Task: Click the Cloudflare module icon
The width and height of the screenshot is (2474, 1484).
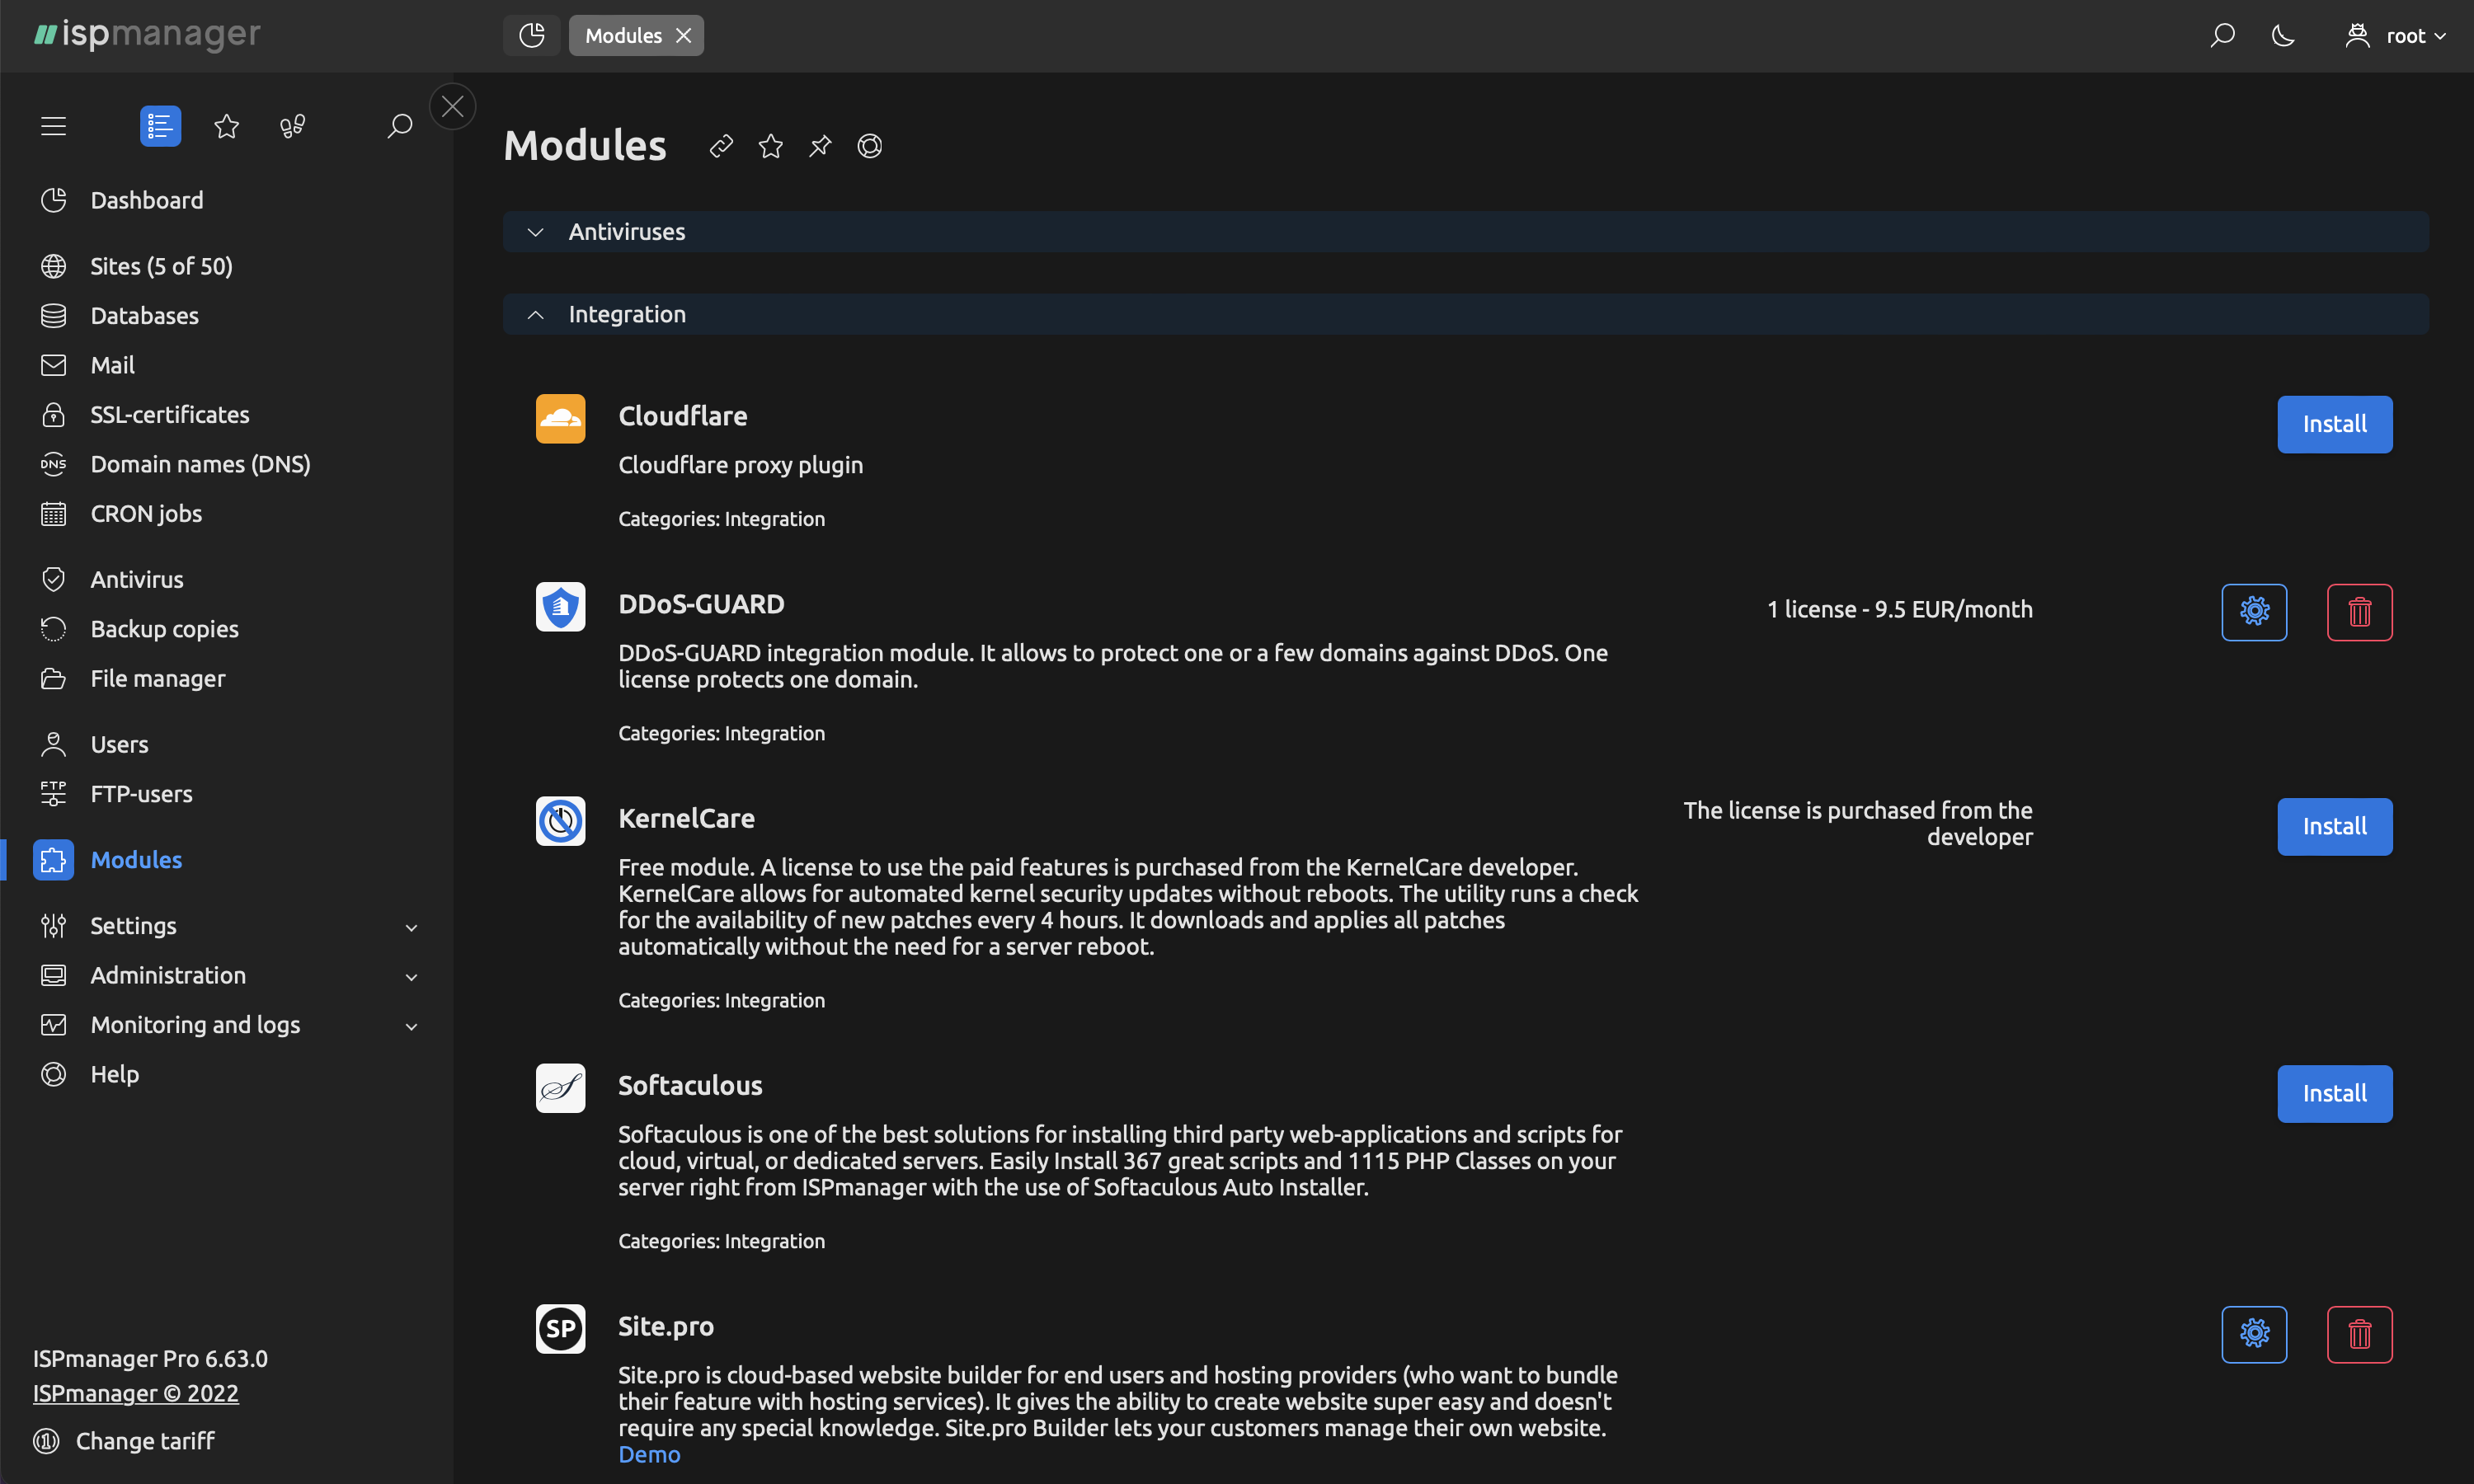Action: point(560,419)
